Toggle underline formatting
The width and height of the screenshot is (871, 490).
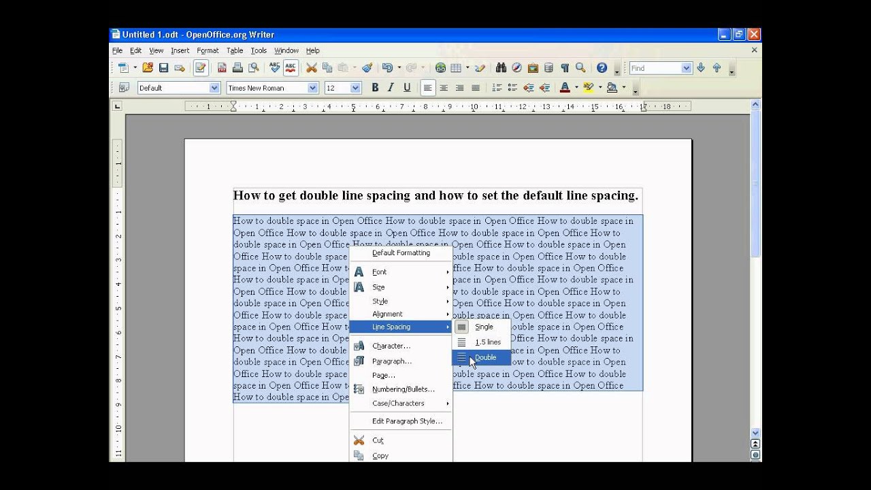(x=407, y=88)
